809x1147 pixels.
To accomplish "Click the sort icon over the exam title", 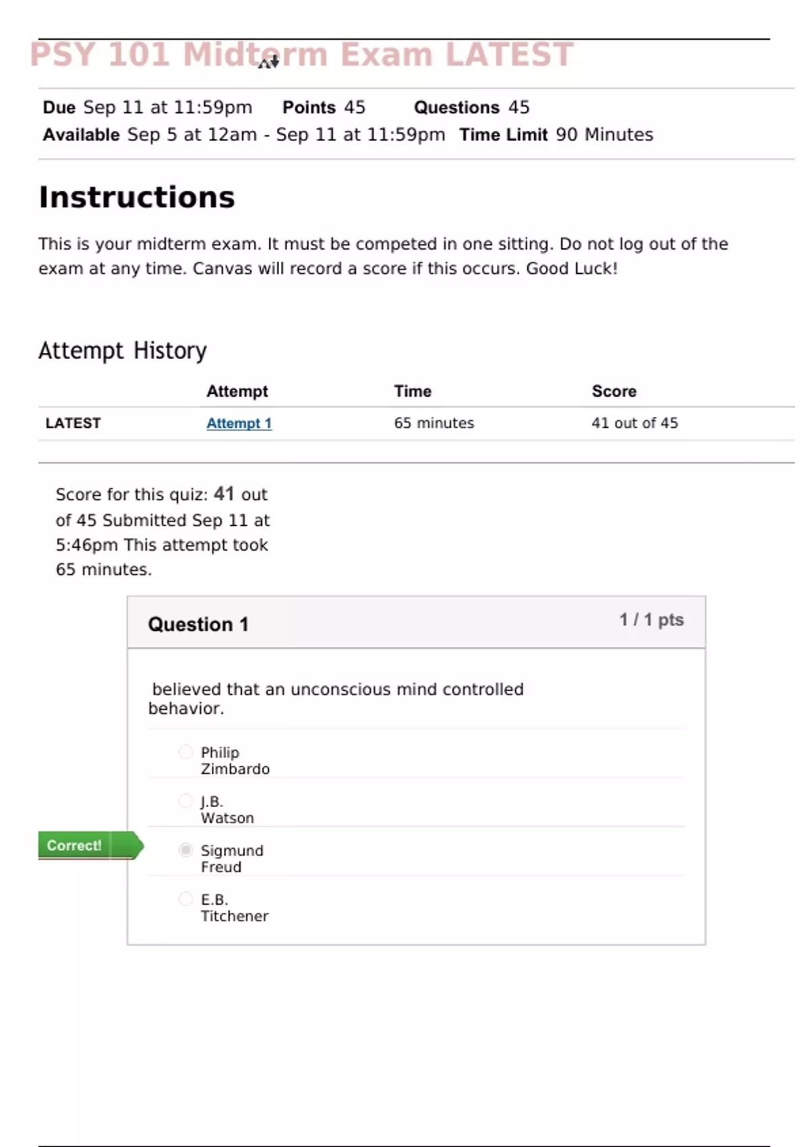I will [268, 63].
